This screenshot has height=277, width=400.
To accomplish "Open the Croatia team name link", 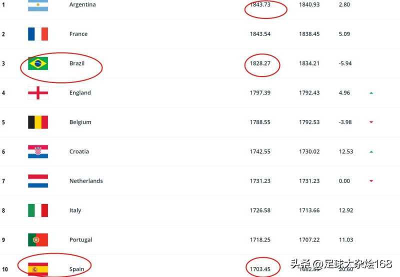I will click(x=79, y=151).
